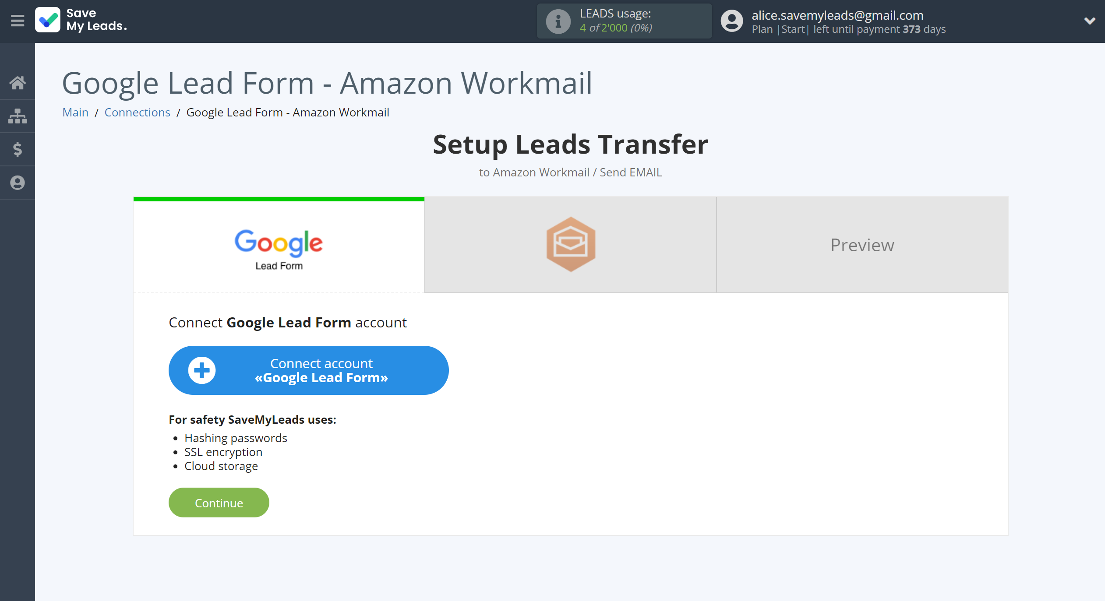Viewport: 1105px width, 601px height.
Task: Click the Connect account Google Lead Form button
Action: click(308, 369)
